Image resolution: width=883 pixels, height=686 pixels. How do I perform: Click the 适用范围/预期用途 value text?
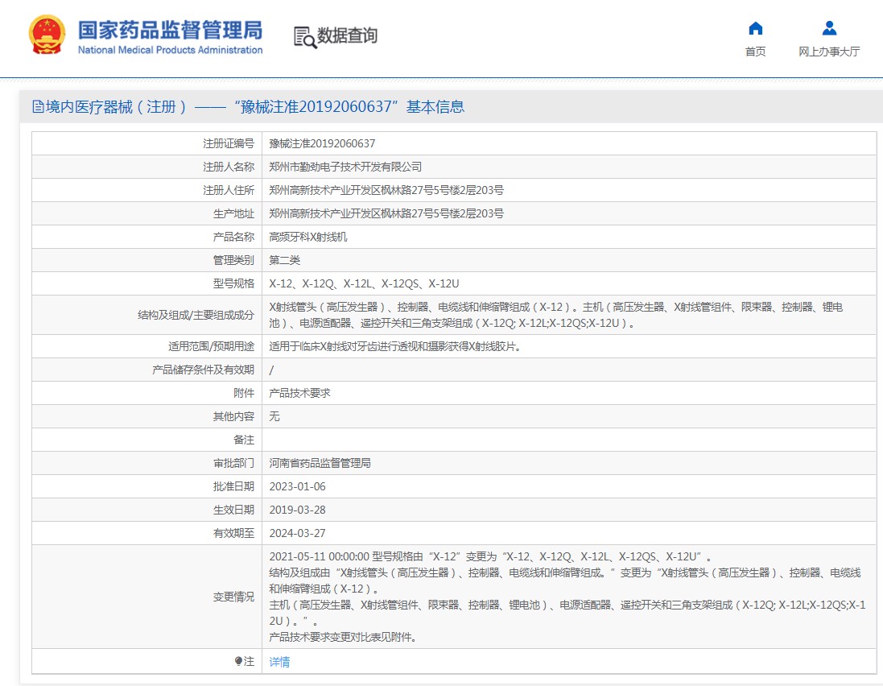click(394, 346)
